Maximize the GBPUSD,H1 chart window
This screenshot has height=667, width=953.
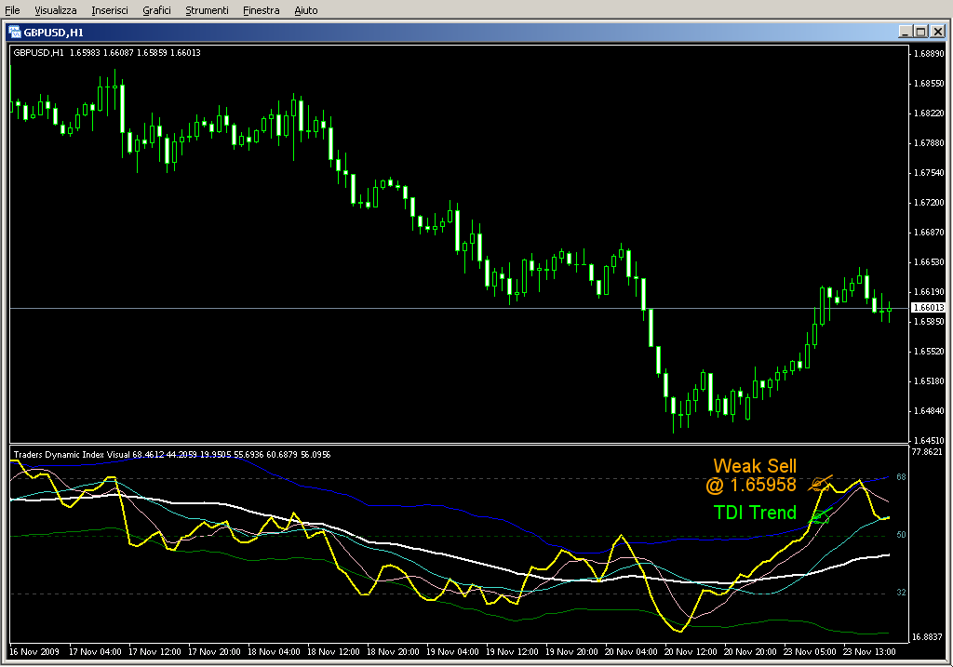(921, 32)
